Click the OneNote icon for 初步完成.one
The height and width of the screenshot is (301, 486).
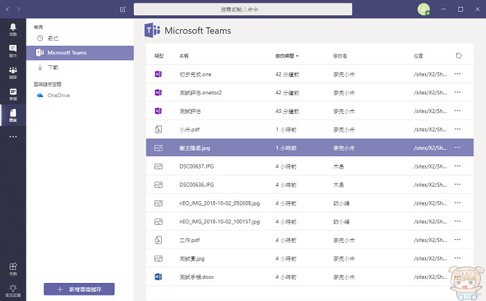(158, 74)
